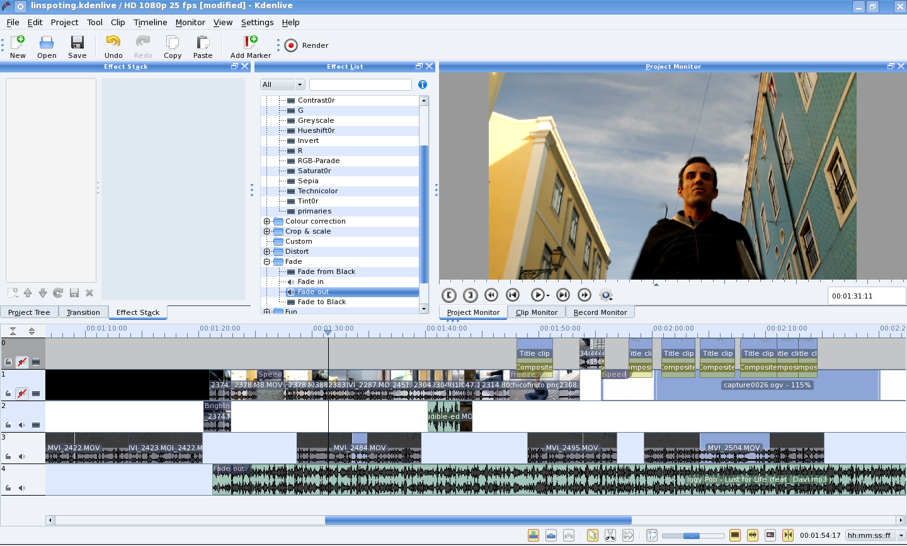Click the Add Marker toolbar icon
Viewport: 907px width, 546px height.
click(x=250, y=43)
